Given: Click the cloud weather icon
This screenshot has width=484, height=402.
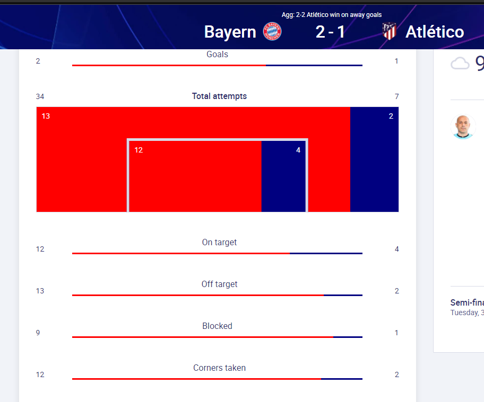Looking at the screenshot, I should (460, 64).
